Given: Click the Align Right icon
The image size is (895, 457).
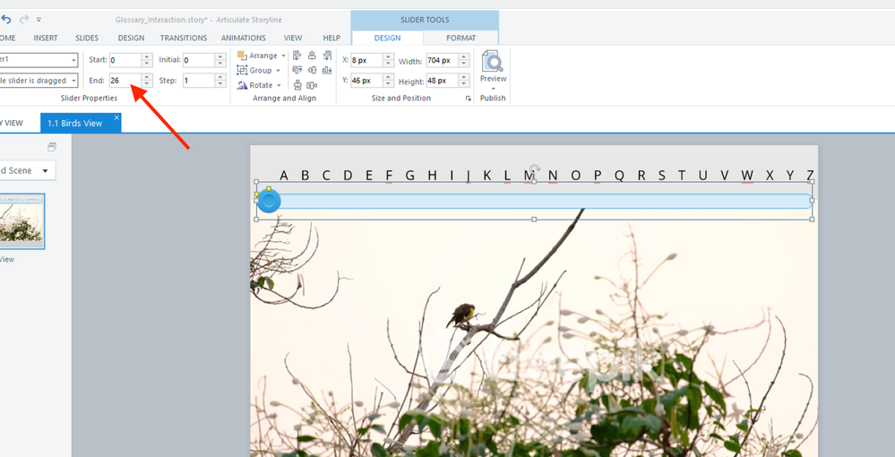Looking at the screenshot, I should 327,56.
